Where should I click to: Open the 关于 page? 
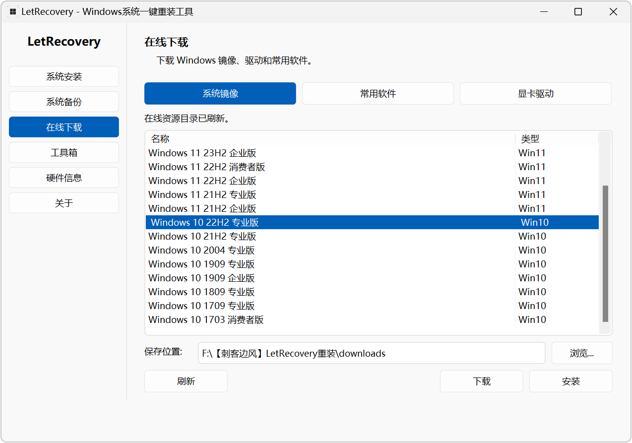(x=64, y=203)
